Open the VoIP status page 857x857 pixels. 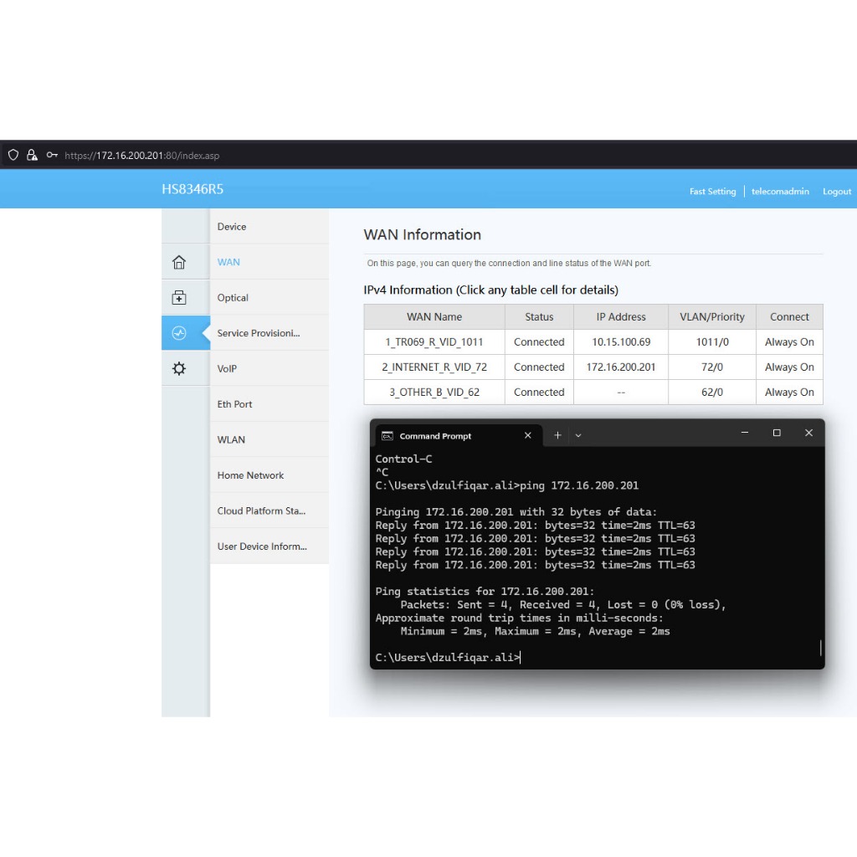click(227, 368)
